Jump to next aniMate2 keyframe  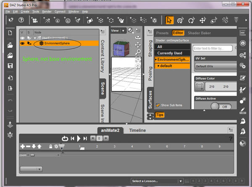[x=85, y=138]
